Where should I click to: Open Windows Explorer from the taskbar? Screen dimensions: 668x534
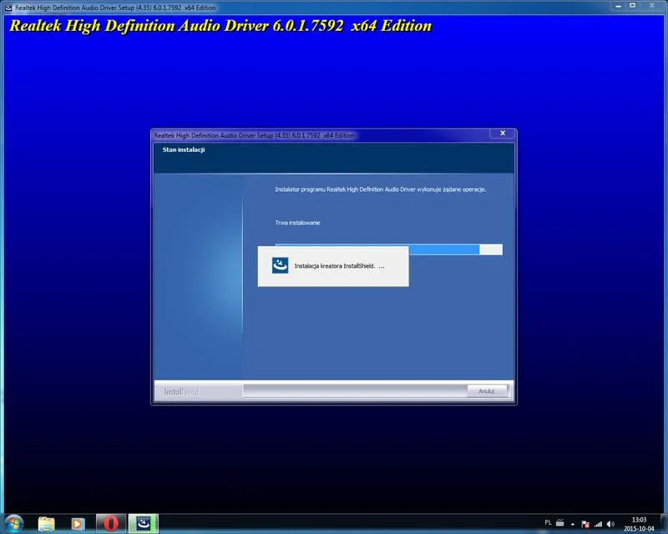[x=47, y=523]
